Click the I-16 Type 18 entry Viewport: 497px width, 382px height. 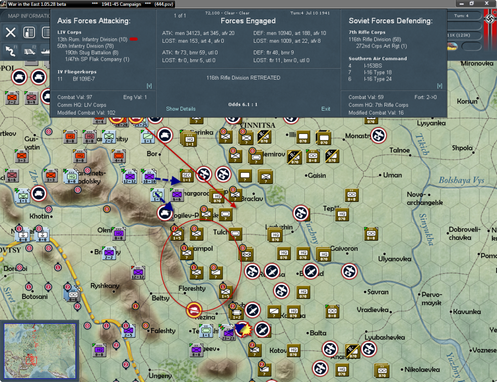(370, 72)
